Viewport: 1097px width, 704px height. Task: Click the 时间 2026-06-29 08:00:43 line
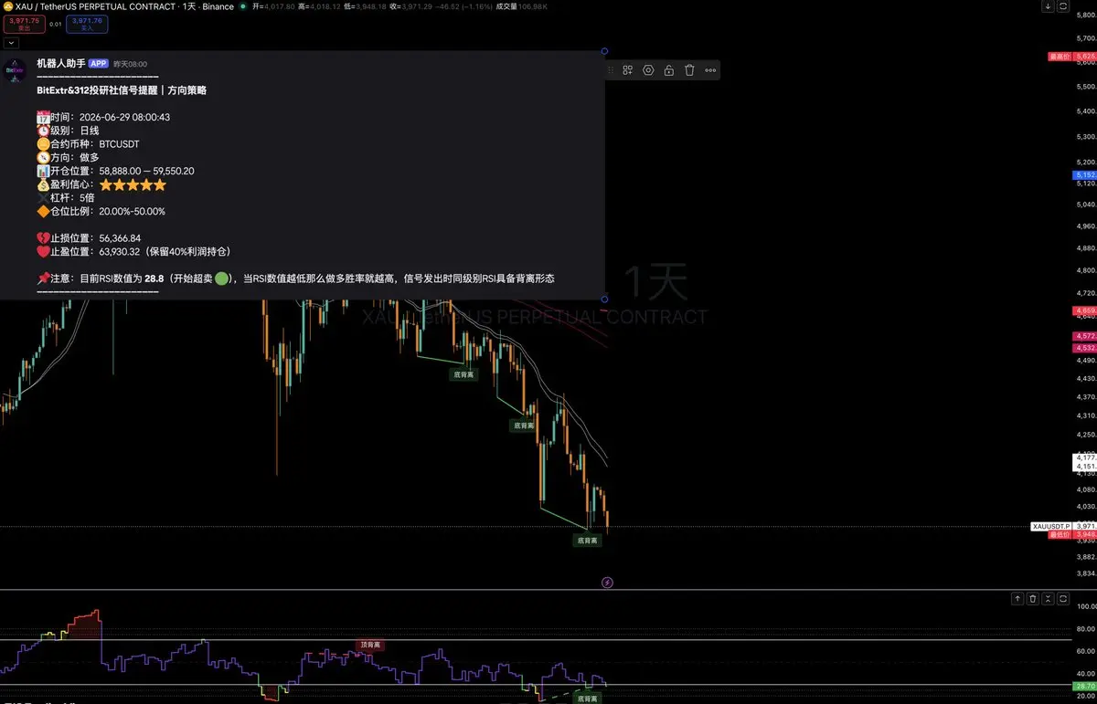[103, 117]
